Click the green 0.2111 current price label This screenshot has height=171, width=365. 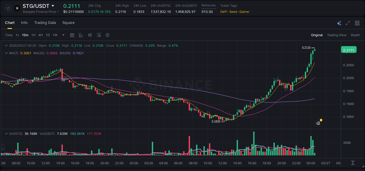(349, 50)
